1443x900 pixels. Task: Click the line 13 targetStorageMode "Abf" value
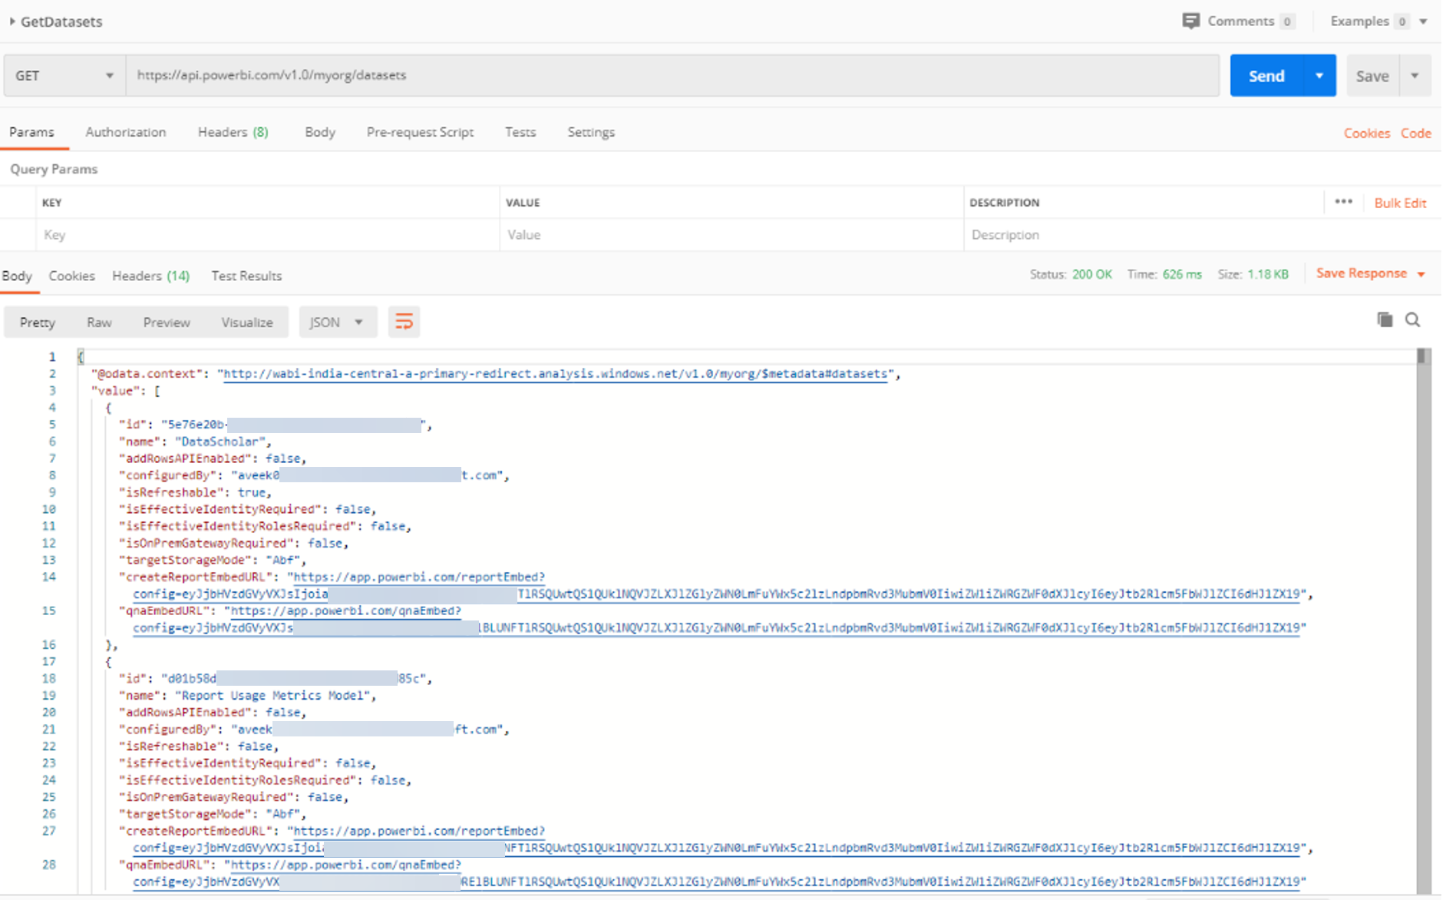pos(284,560)
